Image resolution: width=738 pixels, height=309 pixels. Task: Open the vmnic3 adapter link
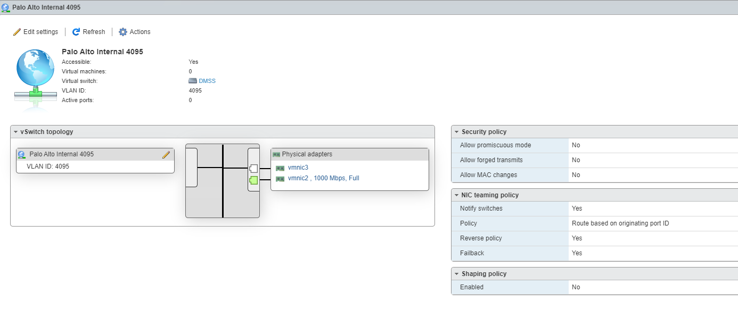[298, 168]
